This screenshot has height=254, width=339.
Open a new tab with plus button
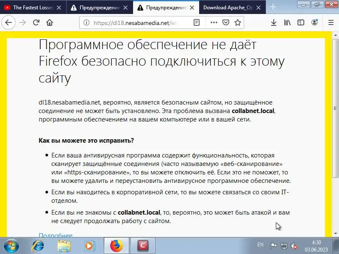273,7
